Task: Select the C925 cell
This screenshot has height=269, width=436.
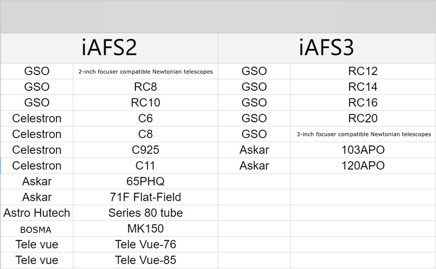Action: pos(145,150)
